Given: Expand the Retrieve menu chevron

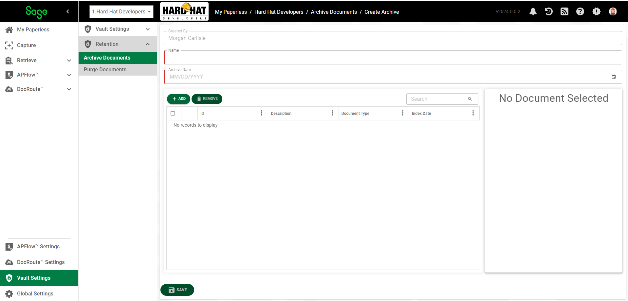Looking at the screenshot, I should tap(69, 60).
